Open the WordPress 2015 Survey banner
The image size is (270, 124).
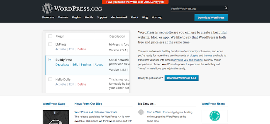(x=135, y=2)
